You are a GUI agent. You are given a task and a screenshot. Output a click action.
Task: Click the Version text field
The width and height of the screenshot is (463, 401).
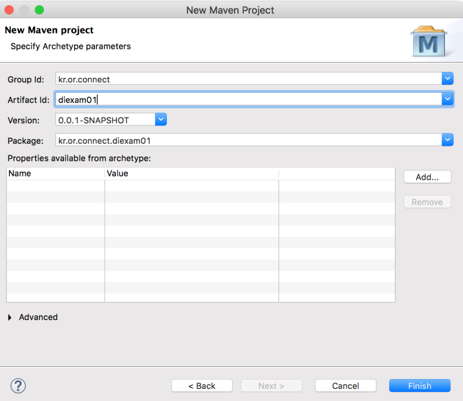[105, 119]
